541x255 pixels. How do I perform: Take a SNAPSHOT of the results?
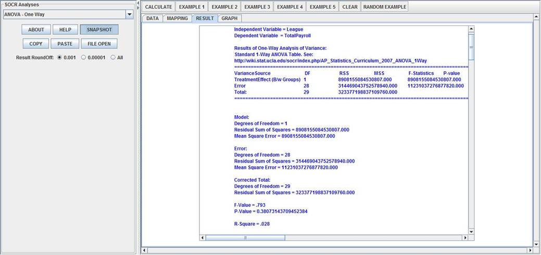click(x=99, y=30)
